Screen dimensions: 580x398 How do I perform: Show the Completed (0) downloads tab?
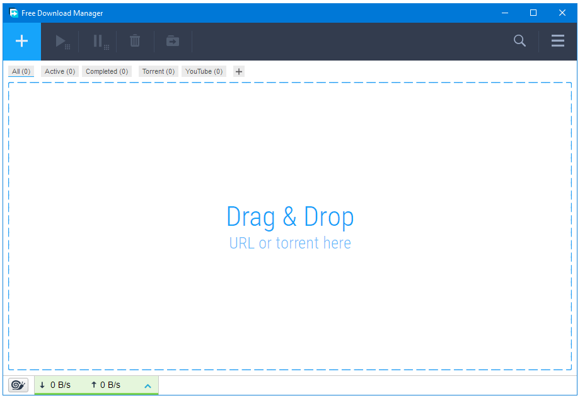107,71
